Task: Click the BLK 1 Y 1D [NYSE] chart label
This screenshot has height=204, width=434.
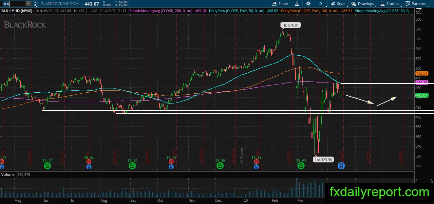Action: (17, 11)
